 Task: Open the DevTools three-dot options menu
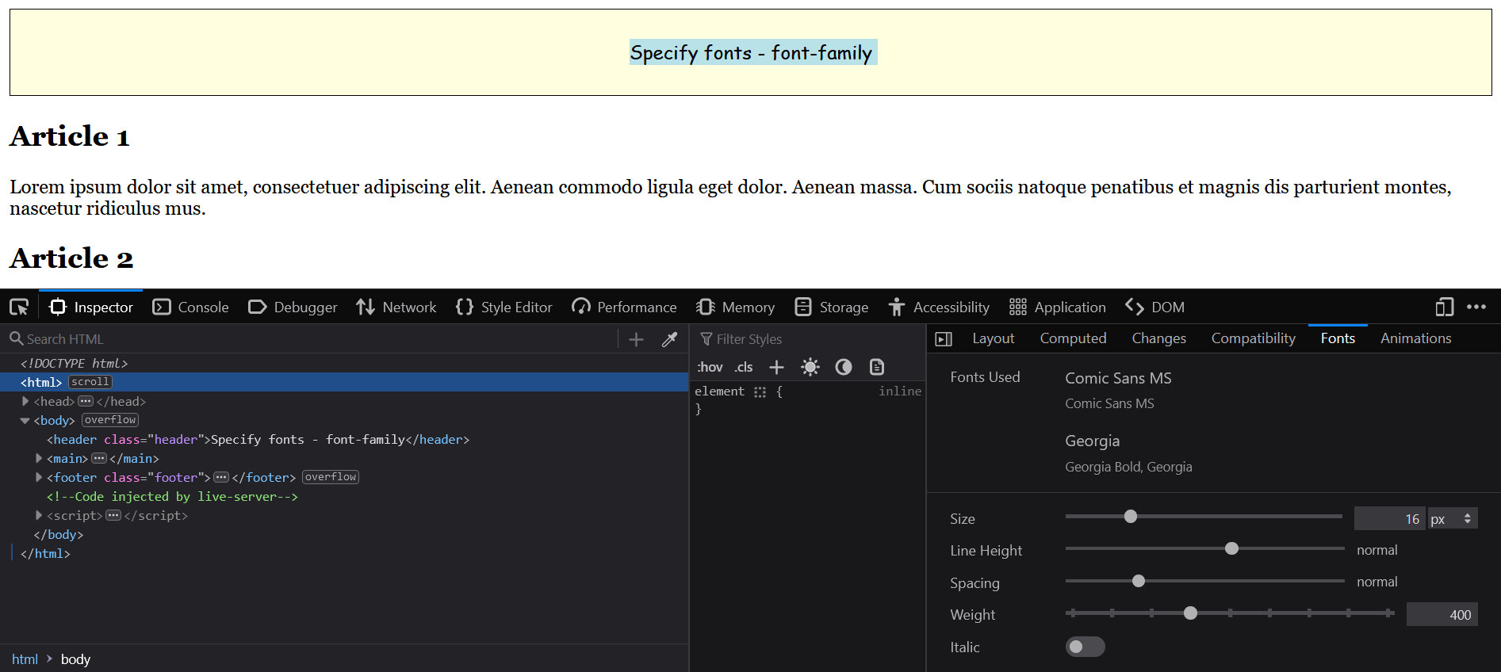pos(1476,307)
